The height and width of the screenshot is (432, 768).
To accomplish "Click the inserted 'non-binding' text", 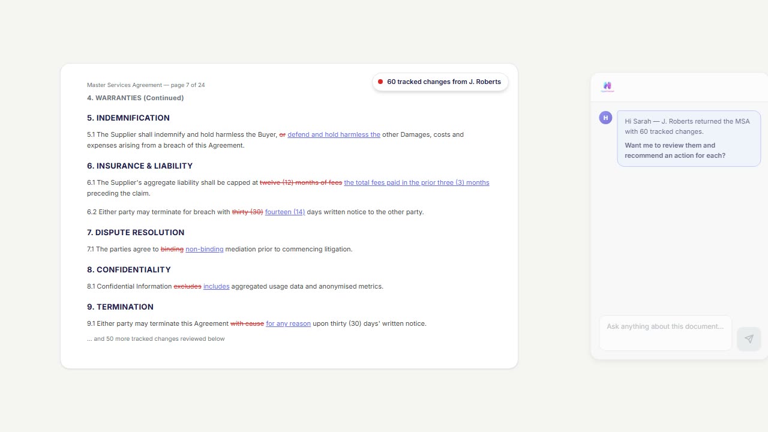I will [204, 249].
